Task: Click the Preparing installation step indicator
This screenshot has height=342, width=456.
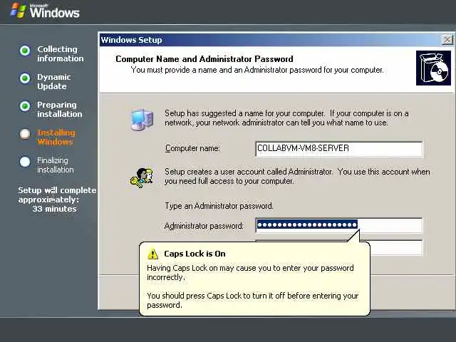Action: (25, 106)
